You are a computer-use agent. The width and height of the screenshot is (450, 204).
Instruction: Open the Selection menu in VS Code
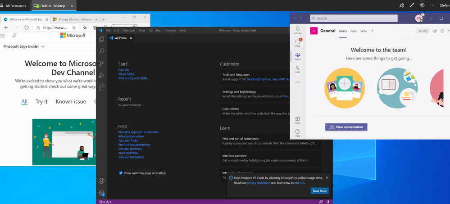click(x=129, y=31)
